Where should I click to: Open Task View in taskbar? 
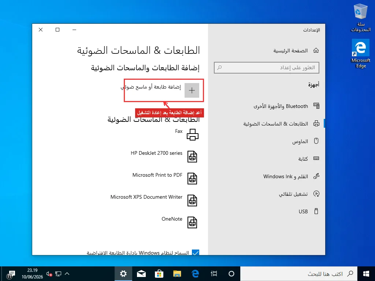(x=214, y=274)
